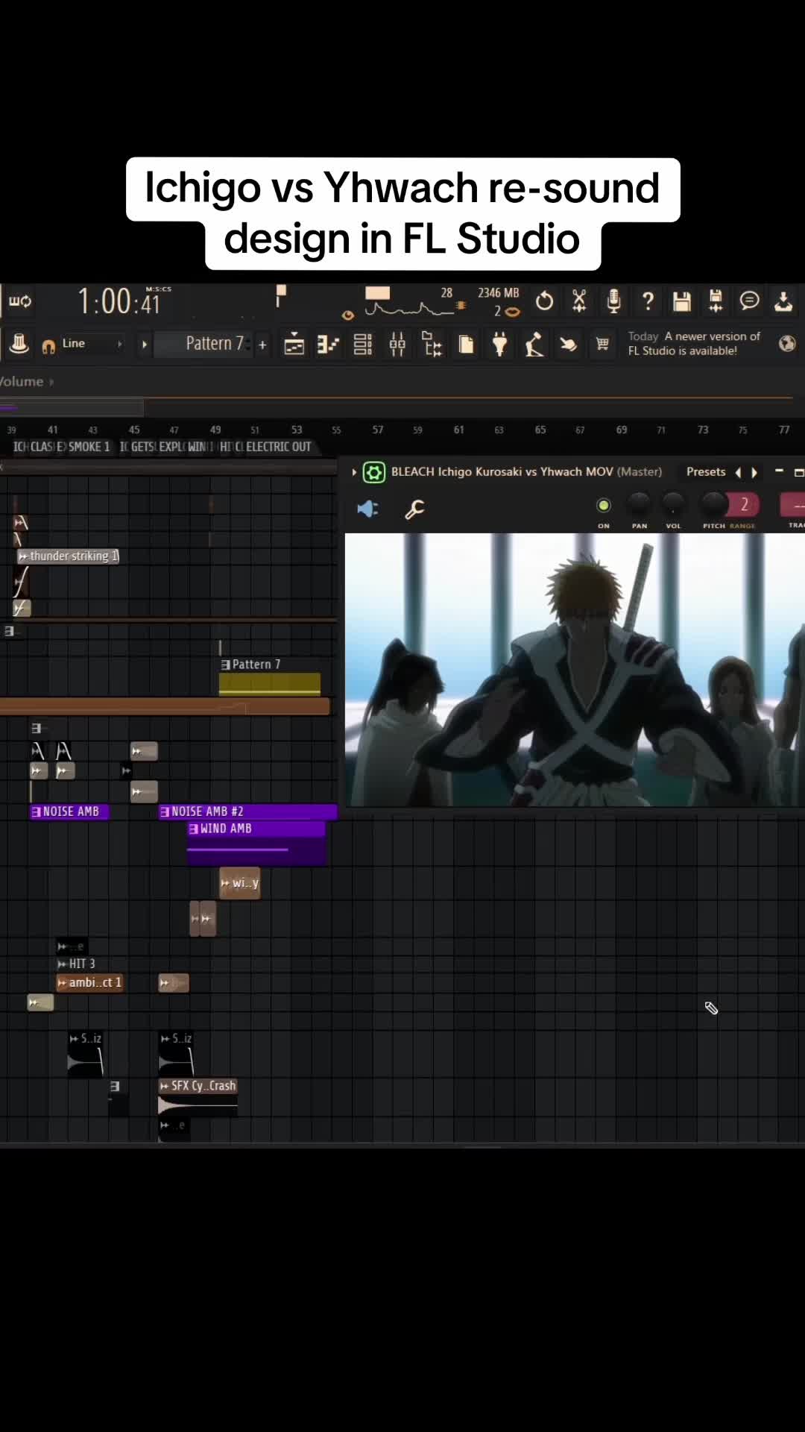The width and height of the screenshot is (805, 1432).
Task: Save the project with the floppy disk icon
Action: 681,301
